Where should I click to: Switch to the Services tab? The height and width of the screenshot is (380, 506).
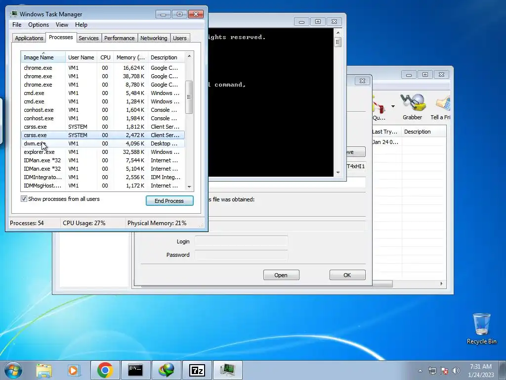click(88, 38)
